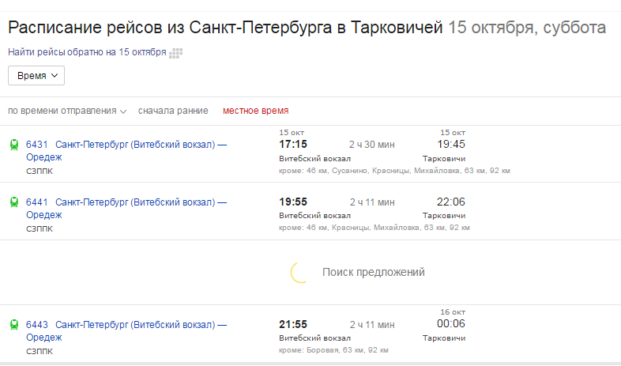
Task: Click the yellow loading spinner
Action: pos(300,272)
